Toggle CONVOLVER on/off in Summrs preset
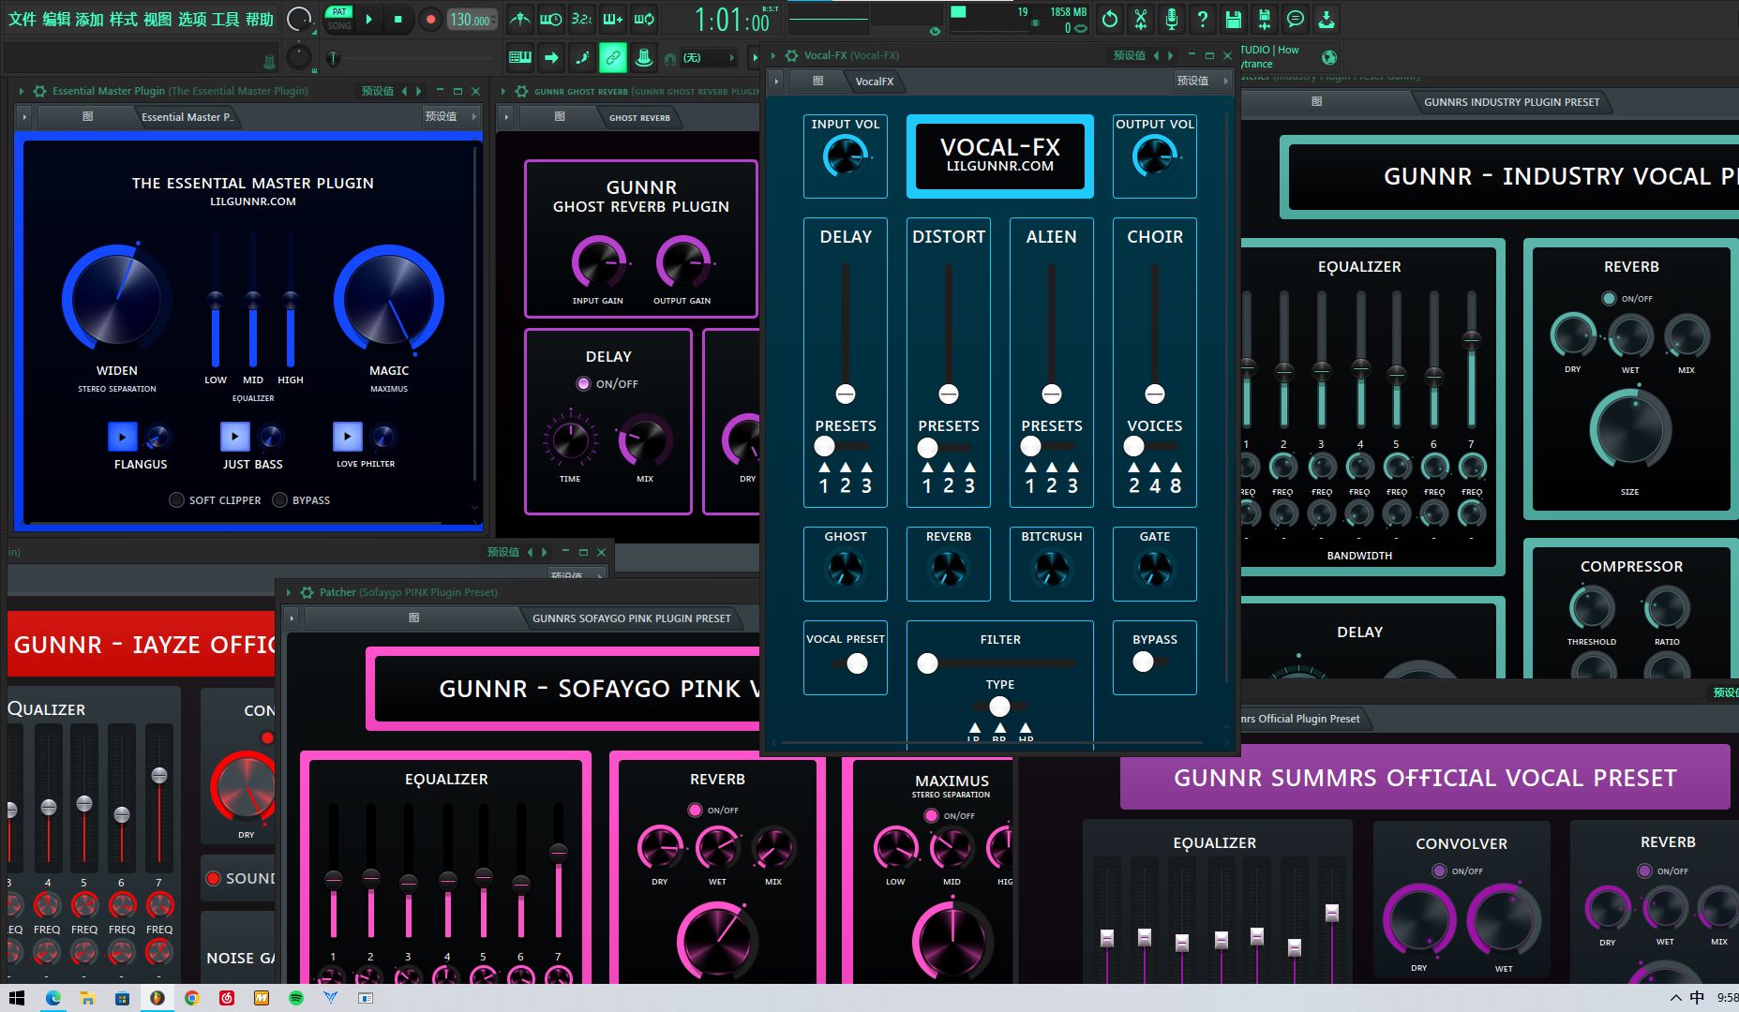This screenshot has height=1012, width=1739. pyautogui.click(x=1439, y=871)
